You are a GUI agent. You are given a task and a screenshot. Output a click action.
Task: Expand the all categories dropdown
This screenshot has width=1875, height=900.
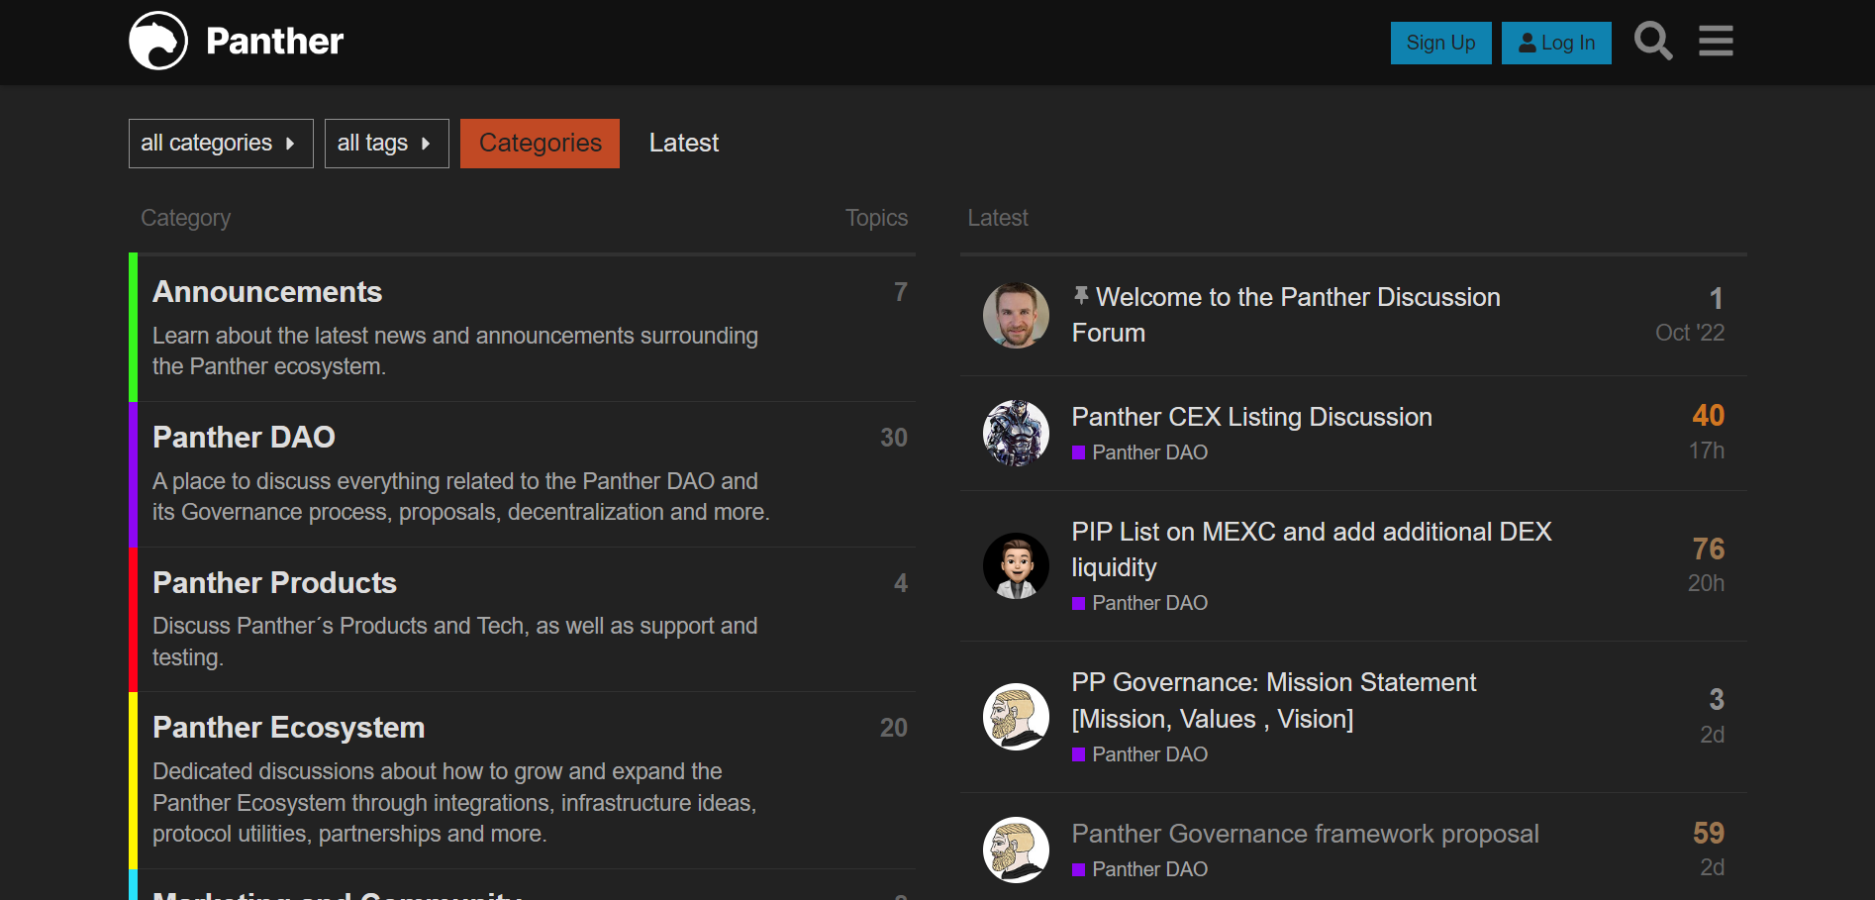(221, 144)
